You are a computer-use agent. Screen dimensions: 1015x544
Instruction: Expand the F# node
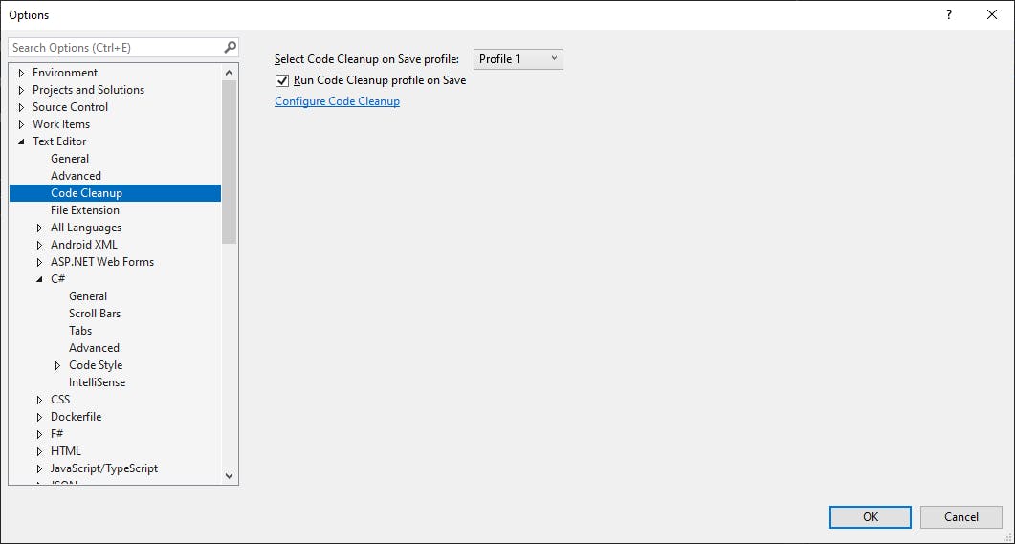[x=39, y=434]
